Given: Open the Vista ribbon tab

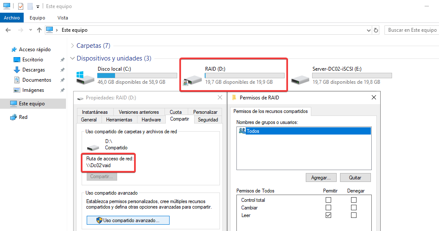Looking at the screenshot, I should pos(63,18).
